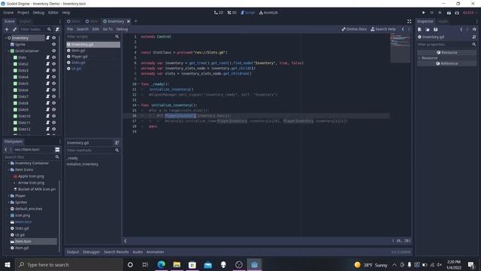Go to previous edited script arrow
Image resolution: width=481 pixels, height=271 pixels.
coord(403,29)
